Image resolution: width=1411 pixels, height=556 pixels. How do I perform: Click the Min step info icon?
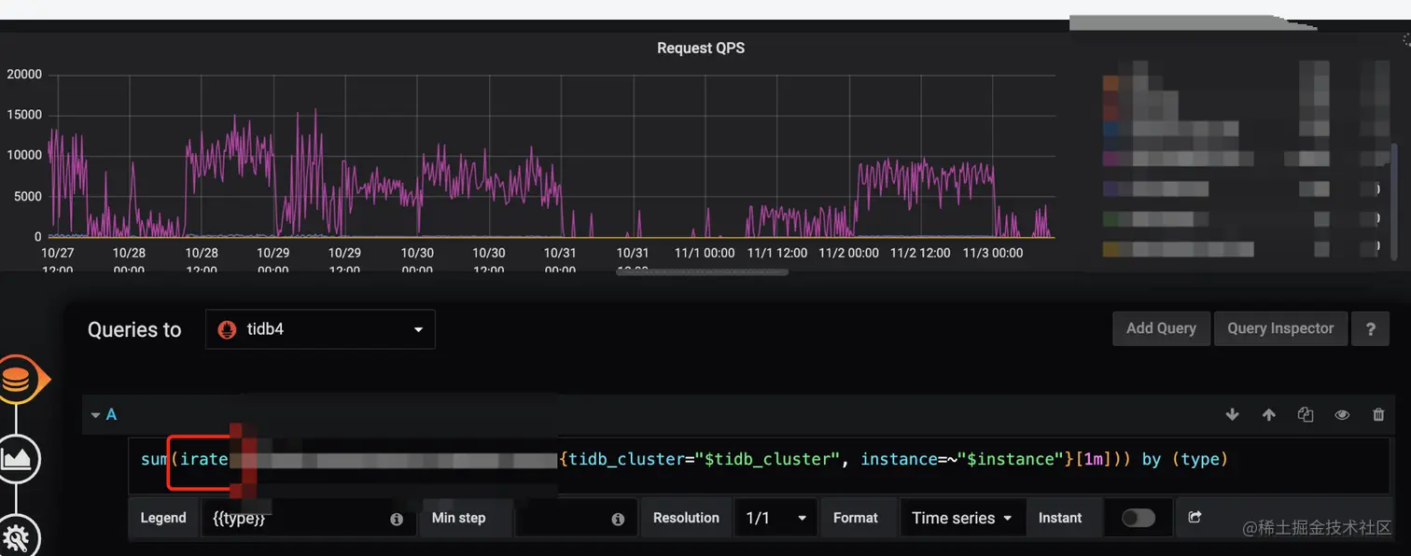[618, 519]
